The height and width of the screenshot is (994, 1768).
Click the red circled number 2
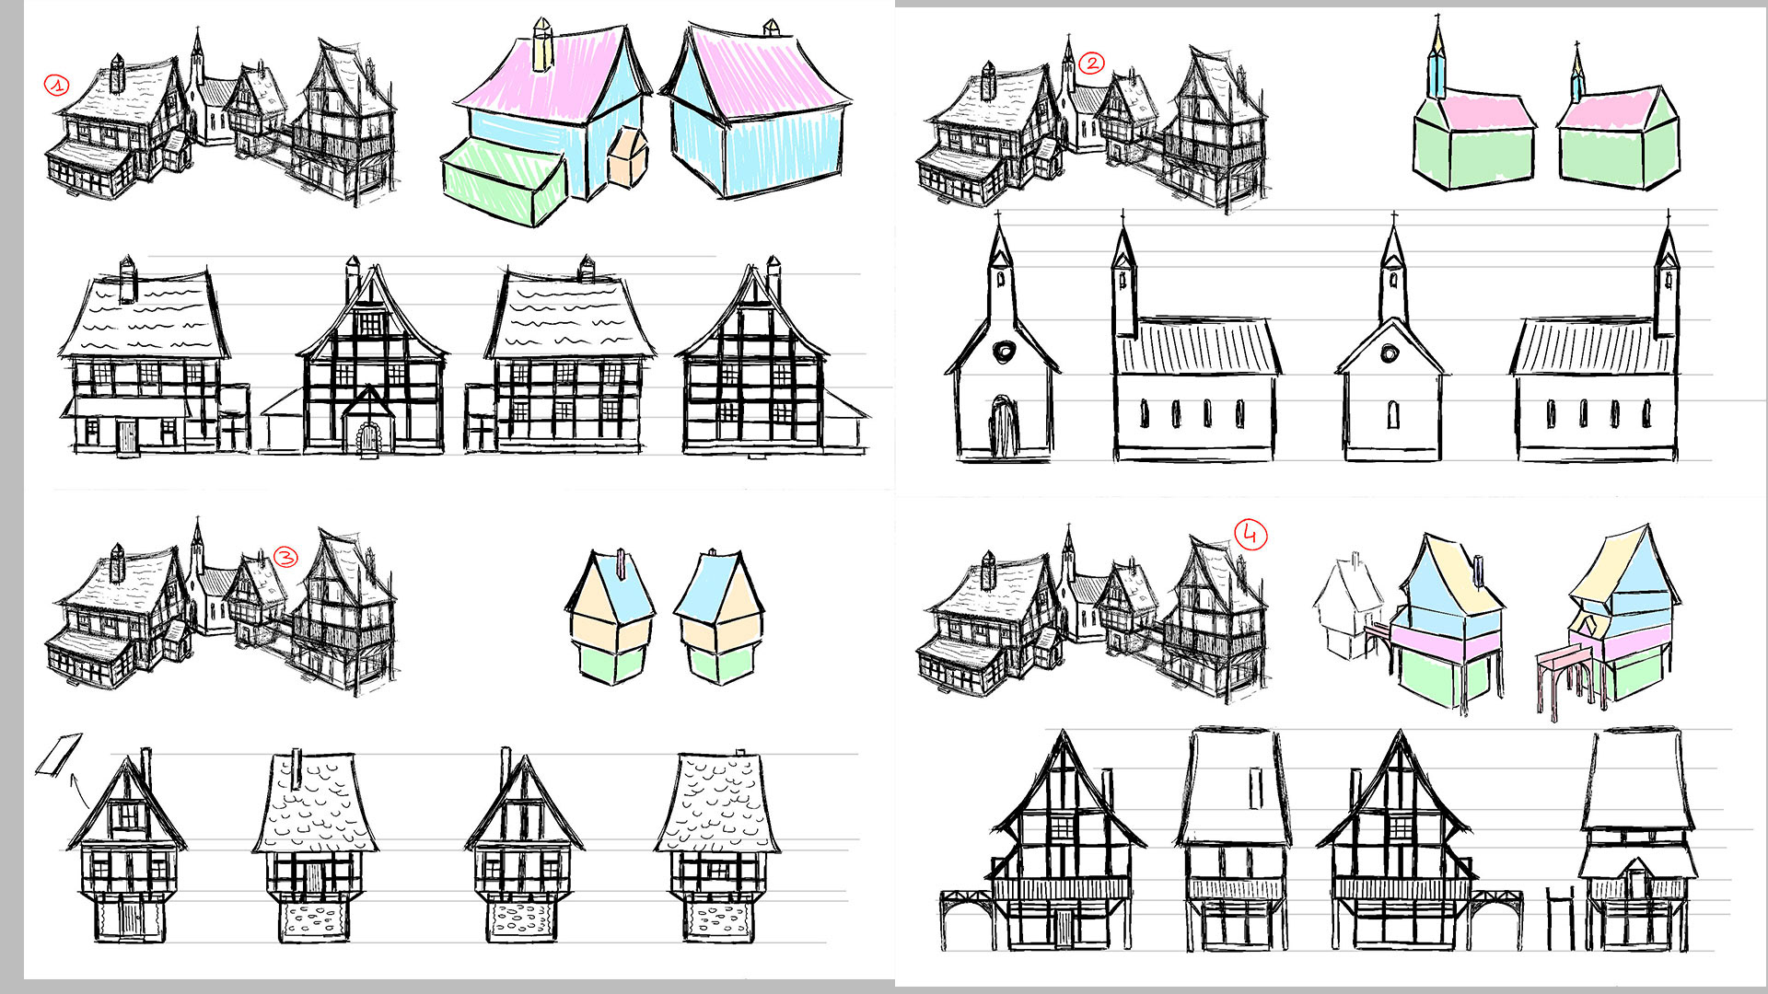click(x=1091, y=64)
